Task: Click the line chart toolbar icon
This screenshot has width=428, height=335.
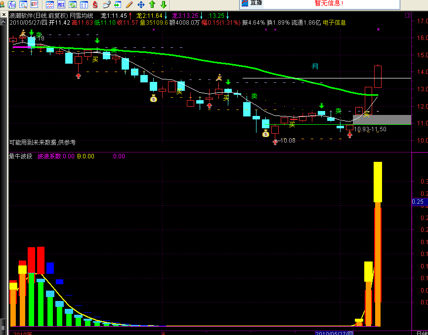Action: pos(50,4)
